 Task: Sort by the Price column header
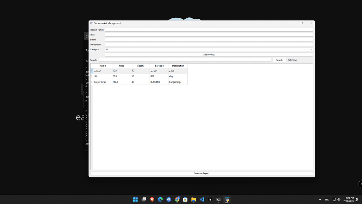(122, 66)
